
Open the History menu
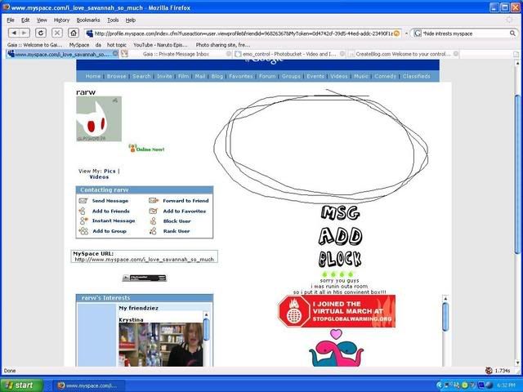[62, 20]
